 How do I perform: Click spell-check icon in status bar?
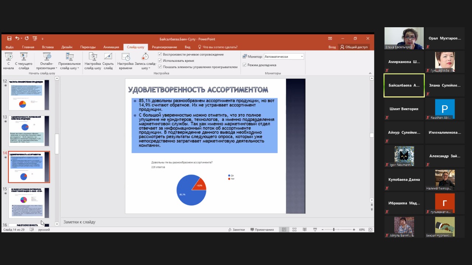point(32,230)
